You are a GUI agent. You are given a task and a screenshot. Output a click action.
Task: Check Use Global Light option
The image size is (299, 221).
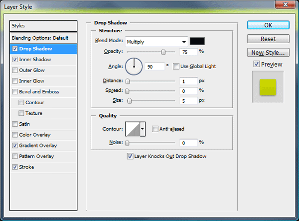click(176, 67)
